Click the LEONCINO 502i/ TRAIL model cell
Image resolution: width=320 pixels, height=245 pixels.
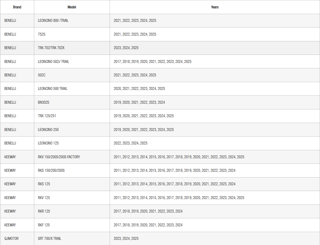[x=54, y=61]
